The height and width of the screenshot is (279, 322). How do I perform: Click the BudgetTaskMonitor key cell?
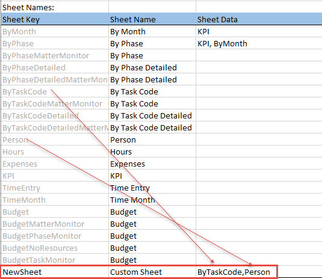pyautogui.click(x=55, y=260)
